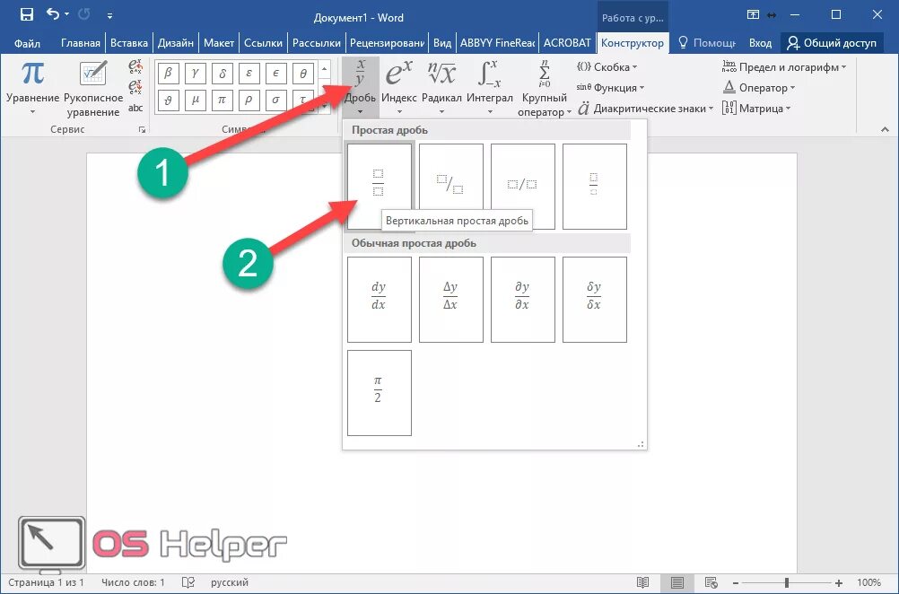Open the Интеграл dropdown

tap(490, 87)
